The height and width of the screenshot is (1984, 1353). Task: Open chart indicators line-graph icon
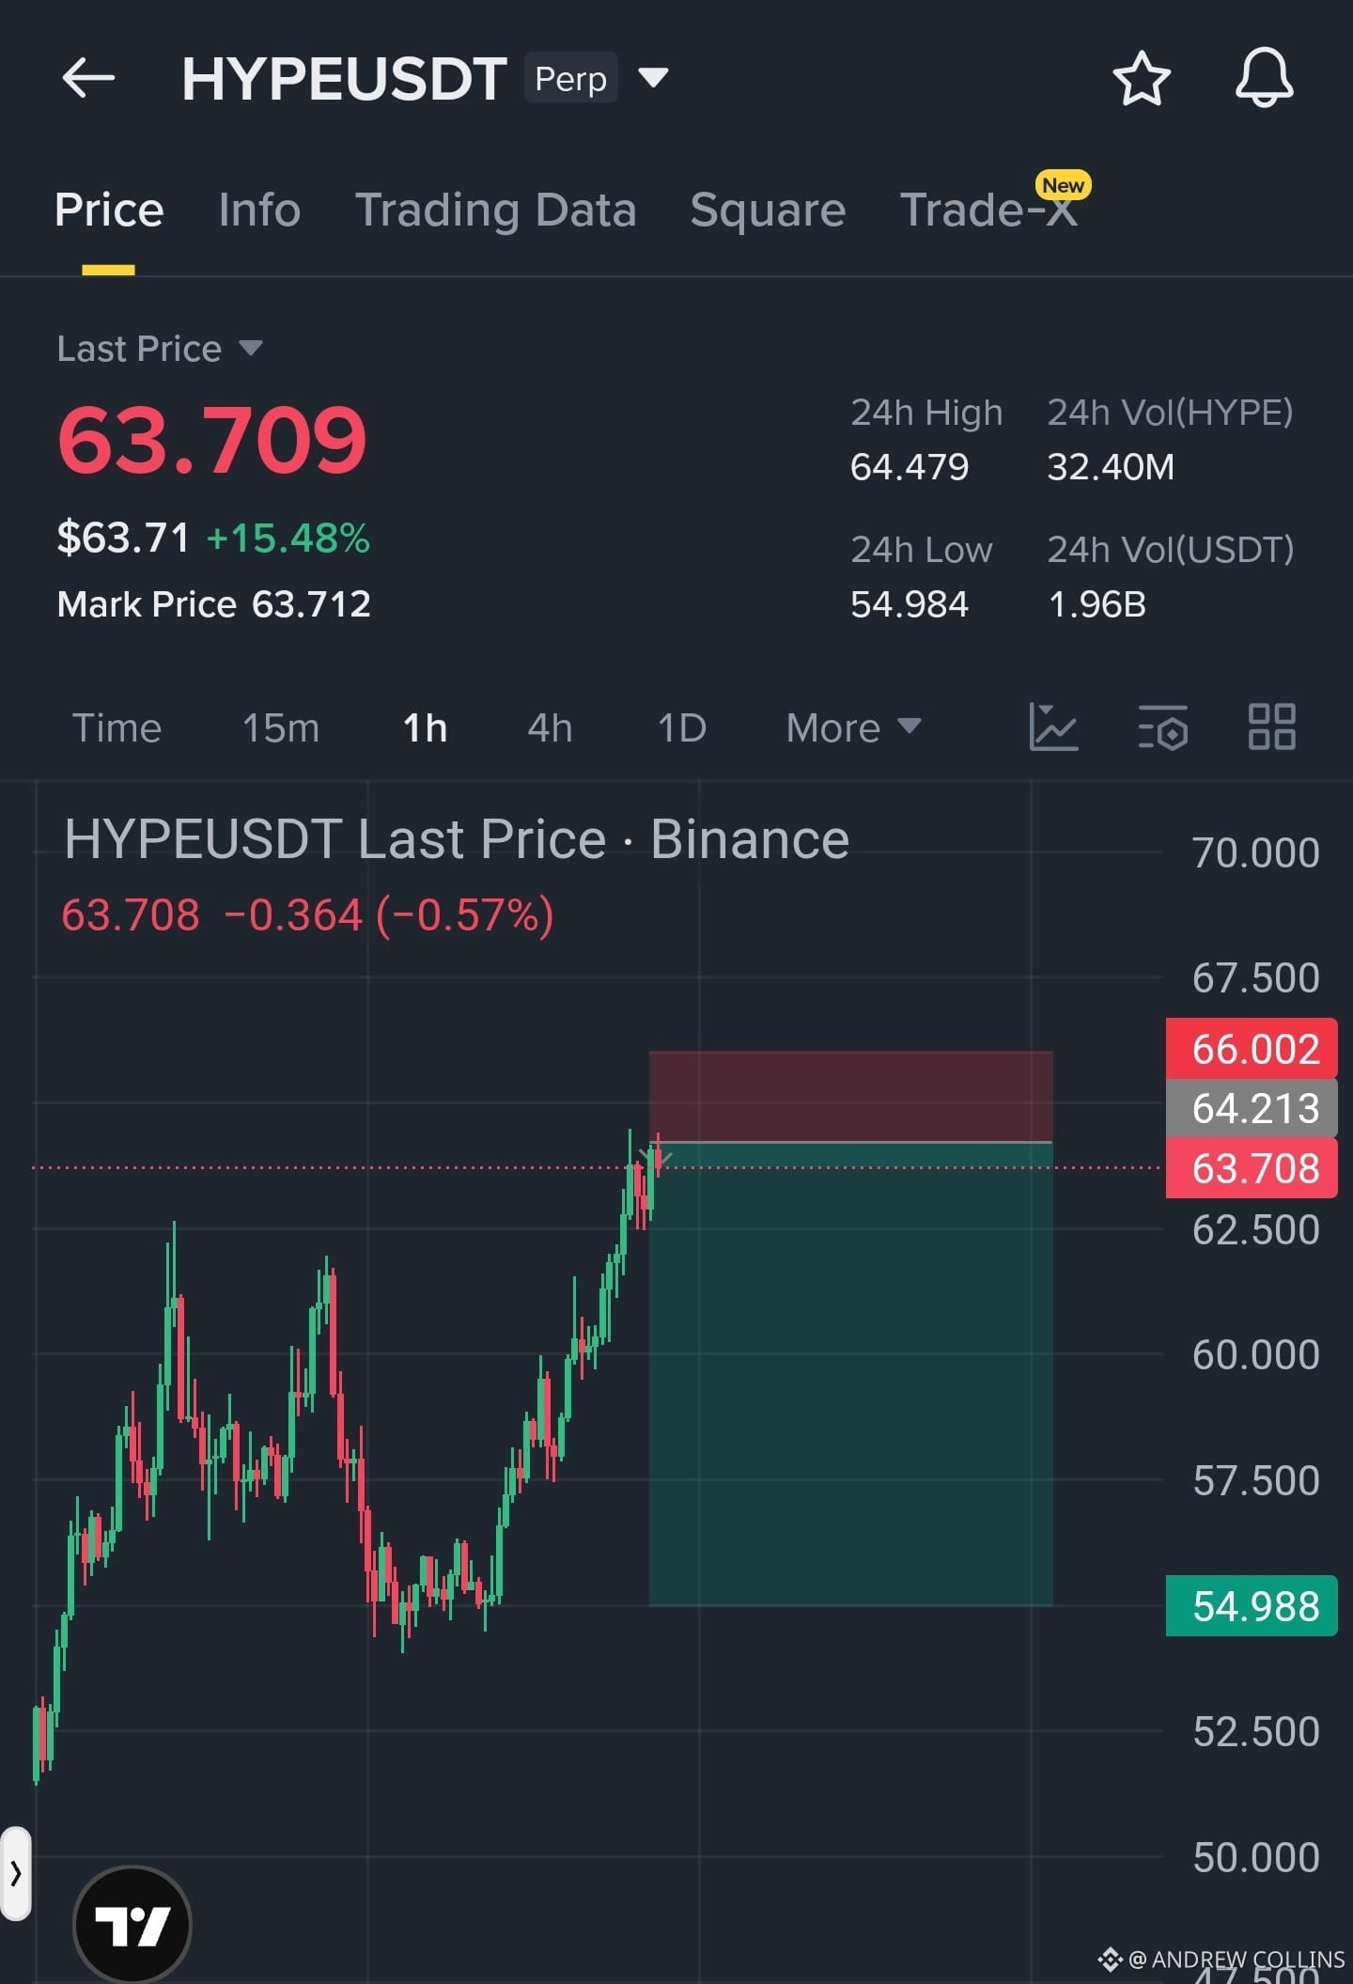1053,727
